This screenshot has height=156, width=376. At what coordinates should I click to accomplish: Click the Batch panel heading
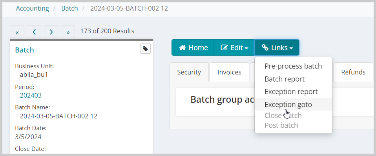click(x=24, y=50)
